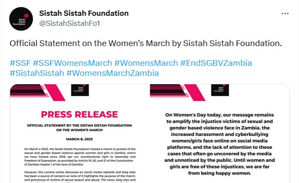299x183 pixels.
Task: Click the March 8, 2023 date in press release
Action: (79, 139)
